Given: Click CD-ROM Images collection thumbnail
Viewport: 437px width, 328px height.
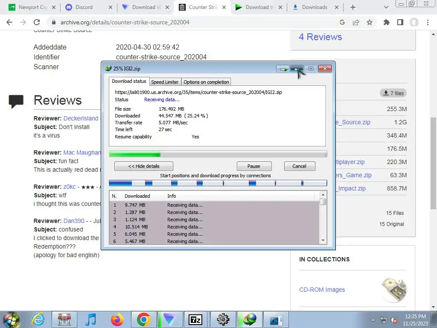Looking at the screenshot, I should [394, 290].
